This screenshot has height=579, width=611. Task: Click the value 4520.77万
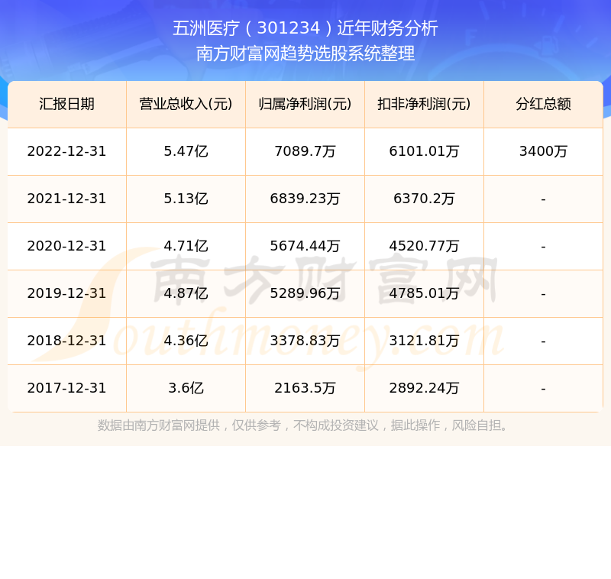pos(424,246)
